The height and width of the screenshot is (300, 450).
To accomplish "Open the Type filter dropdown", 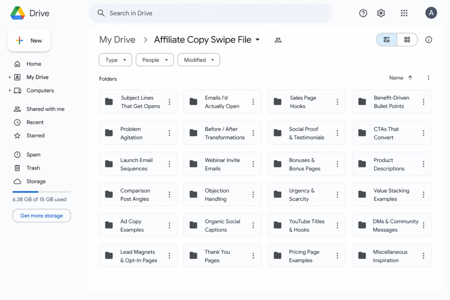I will 115,60.
